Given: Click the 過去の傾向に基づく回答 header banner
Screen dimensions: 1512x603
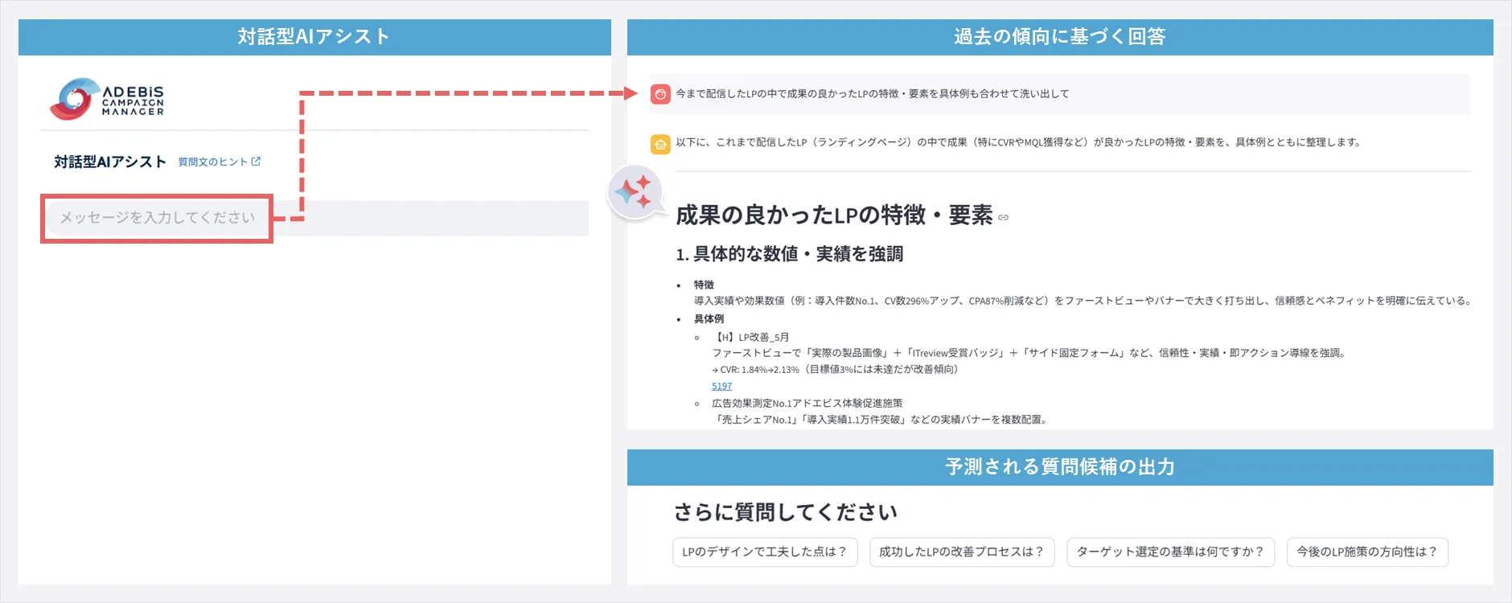Looking at the screenshot, I should click(x=1059, y=37).
